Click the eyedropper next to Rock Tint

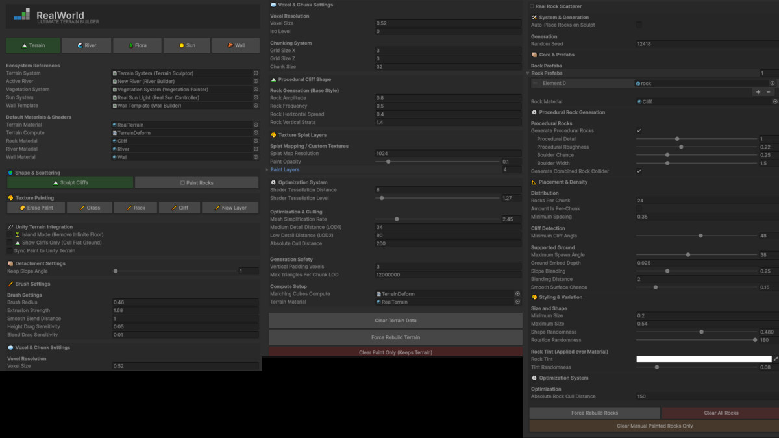[776, 359]
